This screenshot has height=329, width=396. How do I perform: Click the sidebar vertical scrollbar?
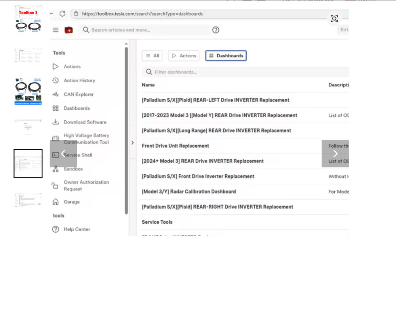tap(126, 131)
